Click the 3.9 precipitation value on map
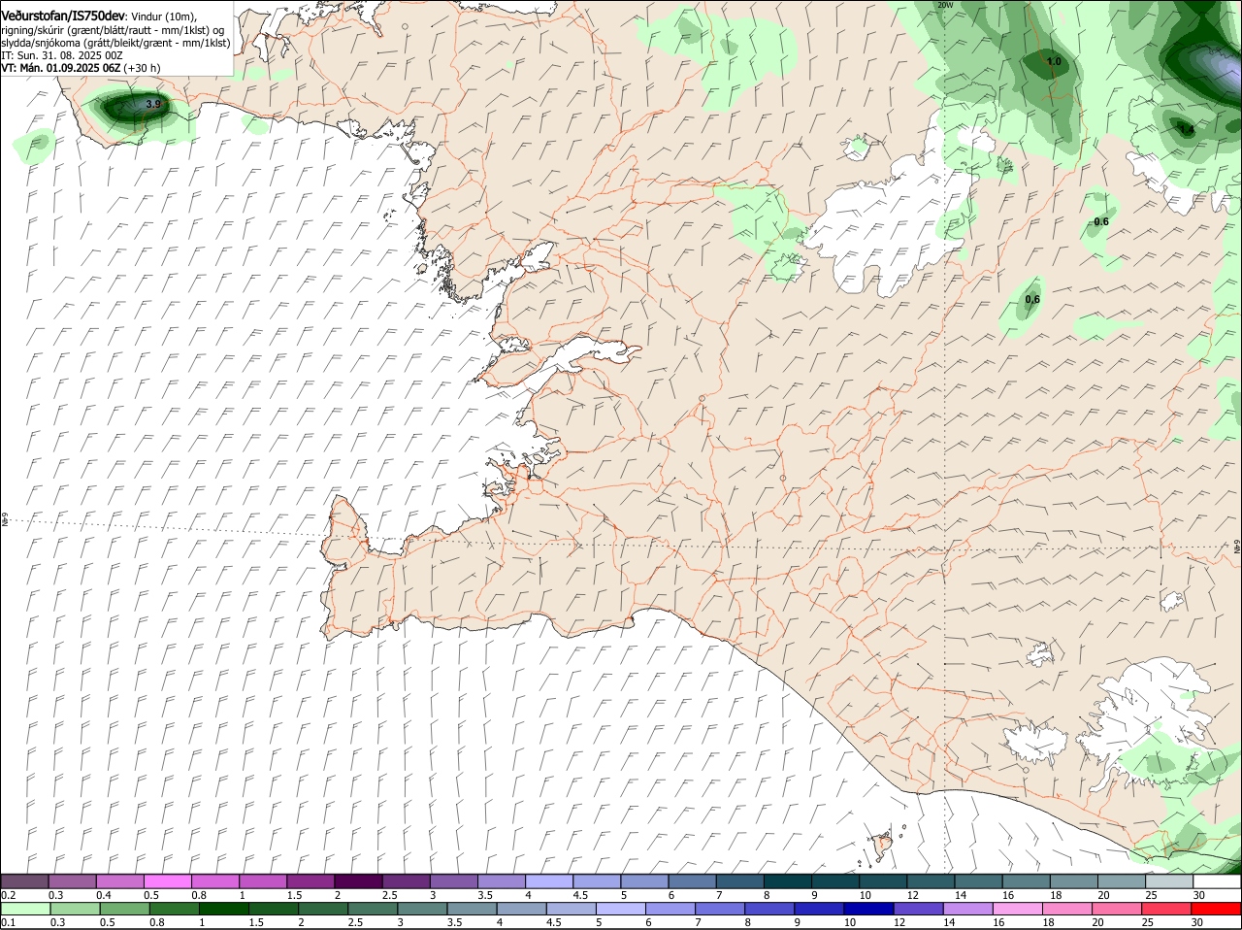Image resolution: width=1242 pixels, height=930 pixels. pyautogui.click(x=152, y=104)
